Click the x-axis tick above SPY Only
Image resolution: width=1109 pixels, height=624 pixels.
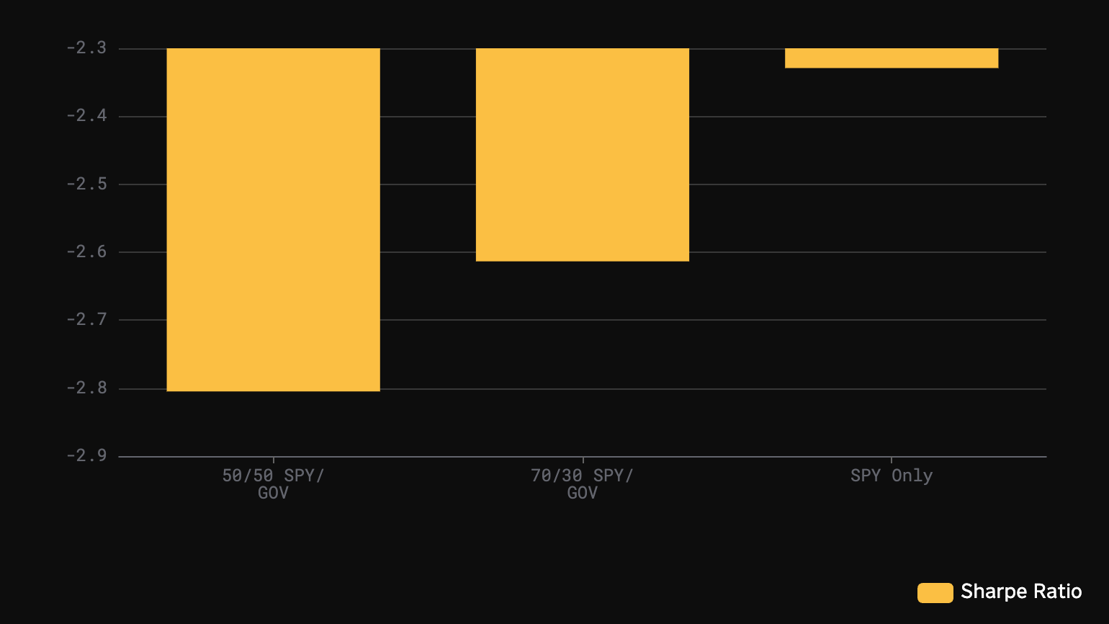(x=891, y=460)
